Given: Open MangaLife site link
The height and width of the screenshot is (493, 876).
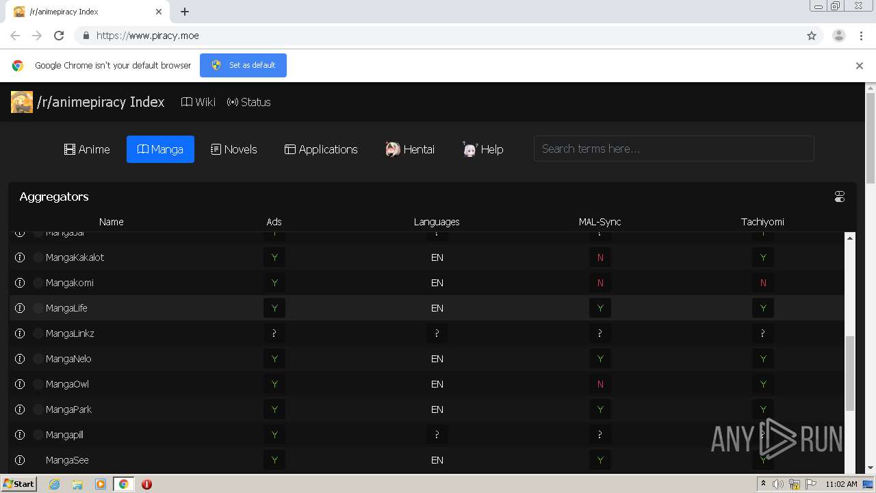Looking at the screenshot, I should click(x=66, y=308).
